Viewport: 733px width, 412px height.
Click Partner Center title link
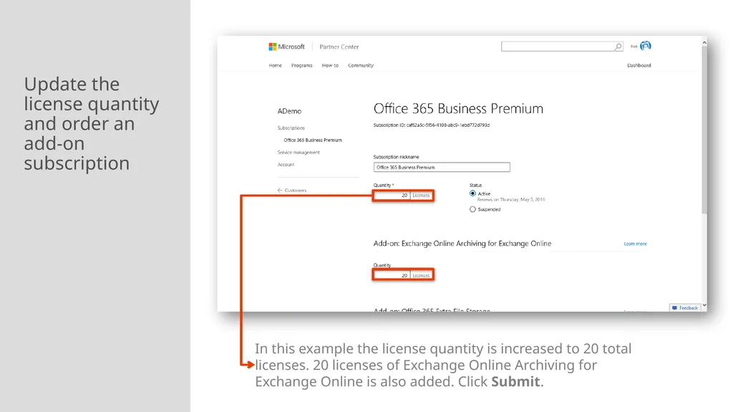(x=339, y=47)
